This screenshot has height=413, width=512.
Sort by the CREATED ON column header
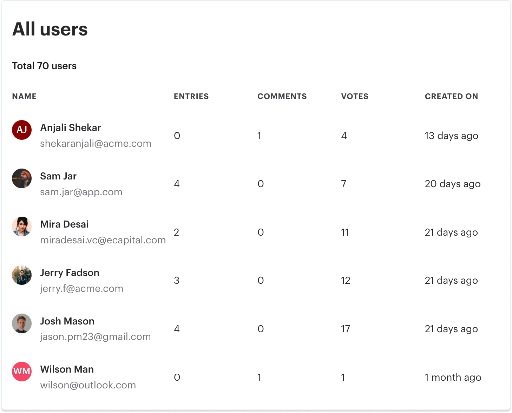(x=451, y=96)
